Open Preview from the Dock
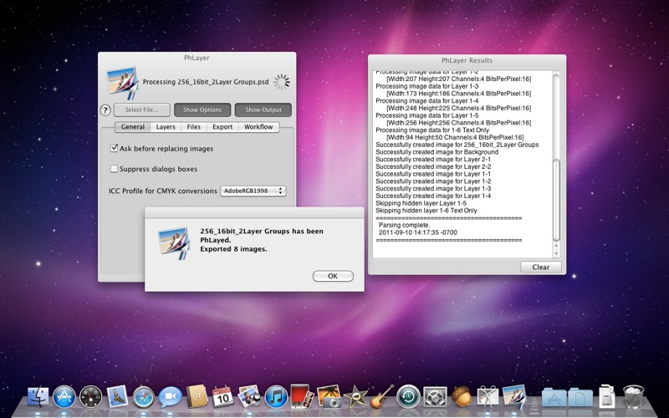This screenshot has width=669, height=418. [x=249, y=396]
